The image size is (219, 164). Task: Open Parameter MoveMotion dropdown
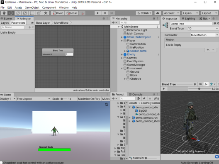204,35
